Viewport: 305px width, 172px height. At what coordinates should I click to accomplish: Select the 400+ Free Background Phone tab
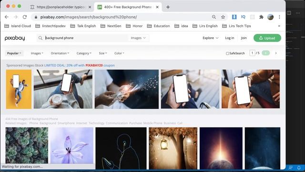click(128, 7)
